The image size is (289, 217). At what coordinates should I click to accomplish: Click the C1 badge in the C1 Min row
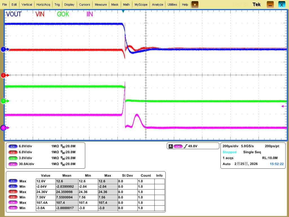[x=13, y=186]
